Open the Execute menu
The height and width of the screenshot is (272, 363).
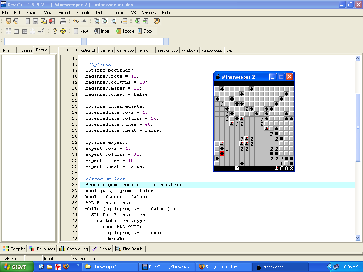(83, 13)
